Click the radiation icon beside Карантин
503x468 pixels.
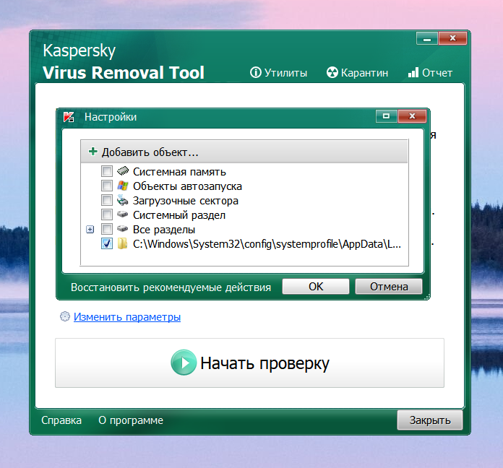click(x=332, y=72)
